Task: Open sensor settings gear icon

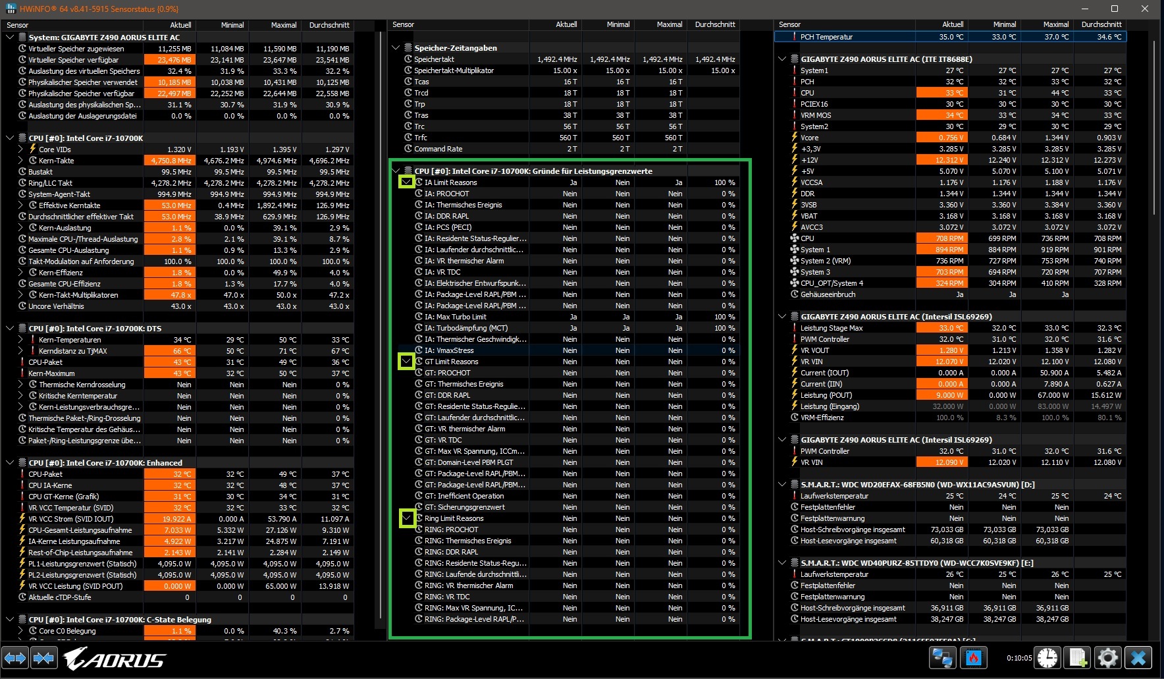Action: (x=1108, y=658)
